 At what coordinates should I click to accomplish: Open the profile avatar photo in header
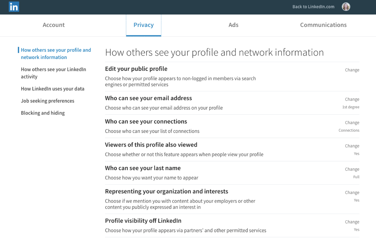coord(346,7)
